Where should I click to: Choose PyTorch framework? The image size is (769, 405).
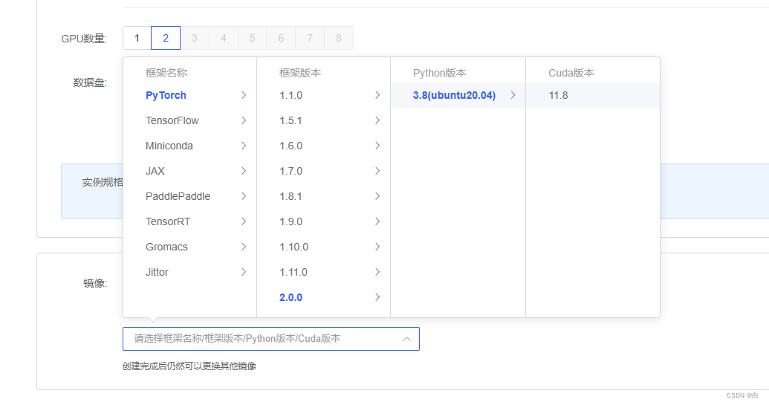pos(189,95)
